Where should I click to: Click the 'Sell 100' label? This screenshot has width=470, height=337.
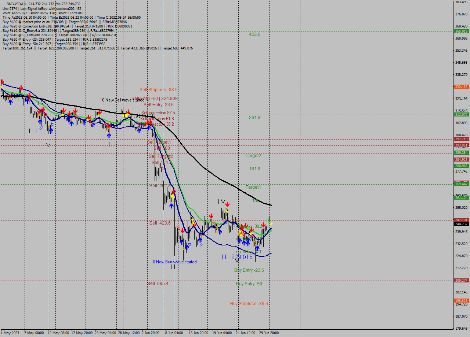[162, 148]
